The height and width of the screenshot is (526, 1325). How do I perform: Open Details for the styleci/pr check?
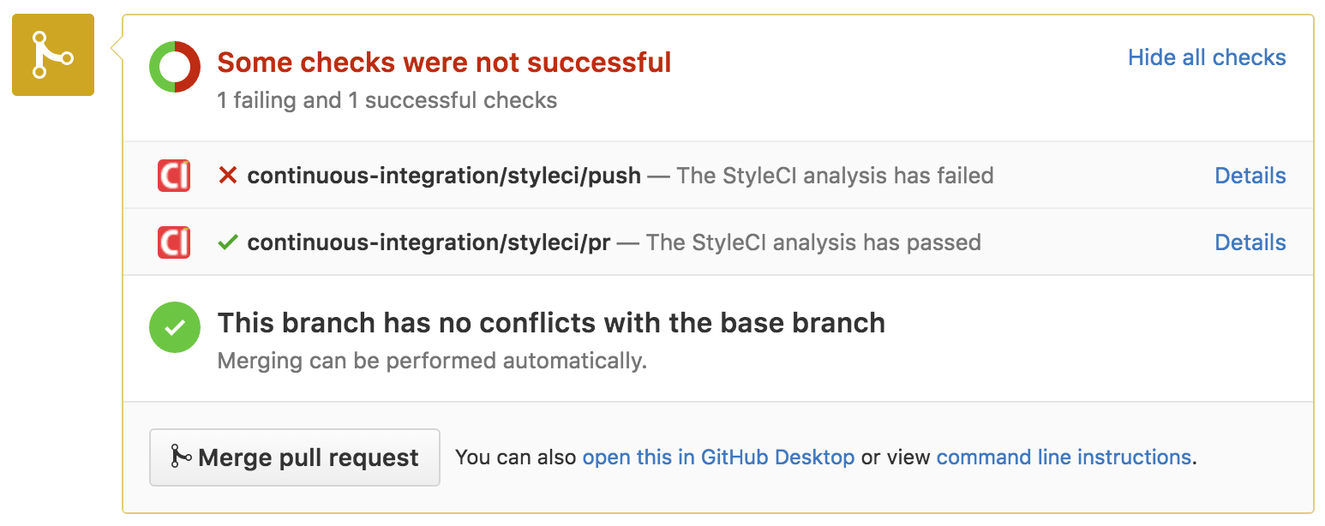tap(1250, 242)
